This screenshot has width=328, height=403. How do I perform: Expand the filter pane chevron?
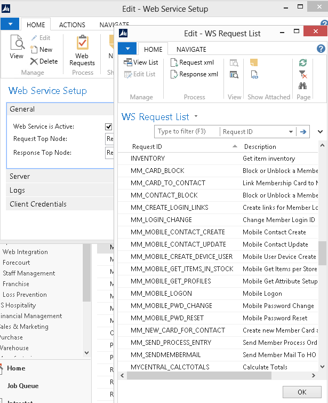pyautogui.click(x=320, y=132)
